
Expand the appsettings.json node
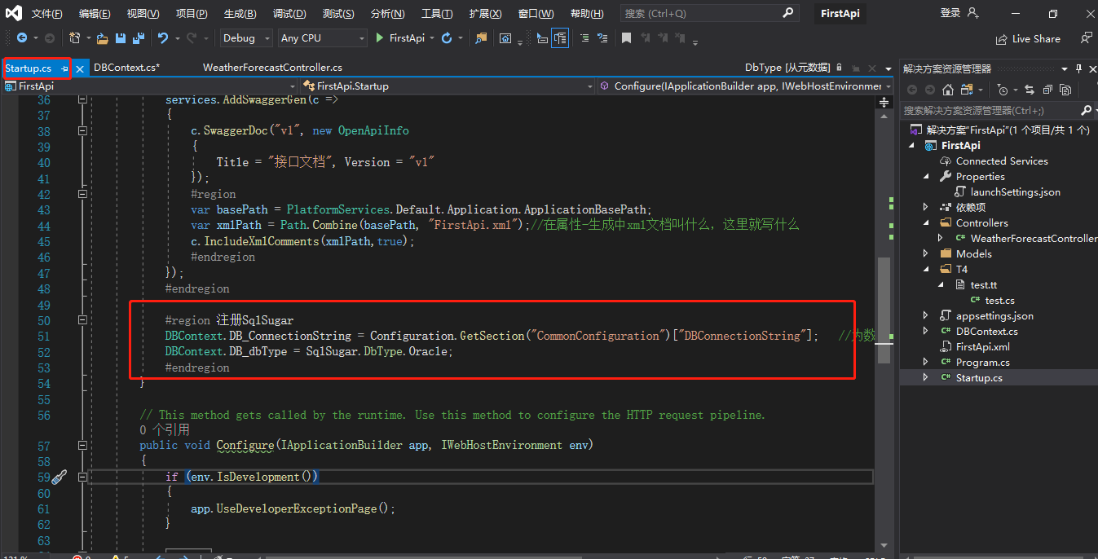[x=926, y=316]
